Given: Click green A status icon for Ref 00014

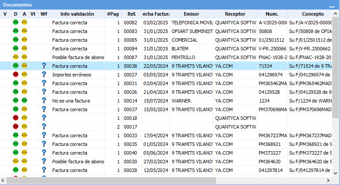Looking at the screenshot, I should tap(24, 100).
